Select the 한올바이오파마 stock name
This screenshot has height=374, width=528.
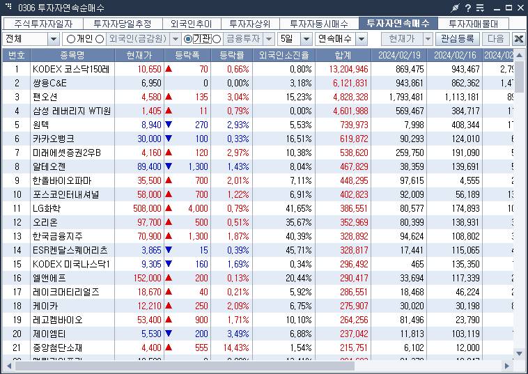pos(62,180)
